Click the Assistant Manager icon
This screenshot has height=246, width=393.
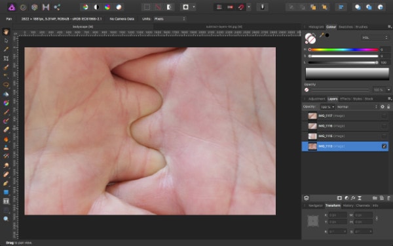click(x=263, y=7)
